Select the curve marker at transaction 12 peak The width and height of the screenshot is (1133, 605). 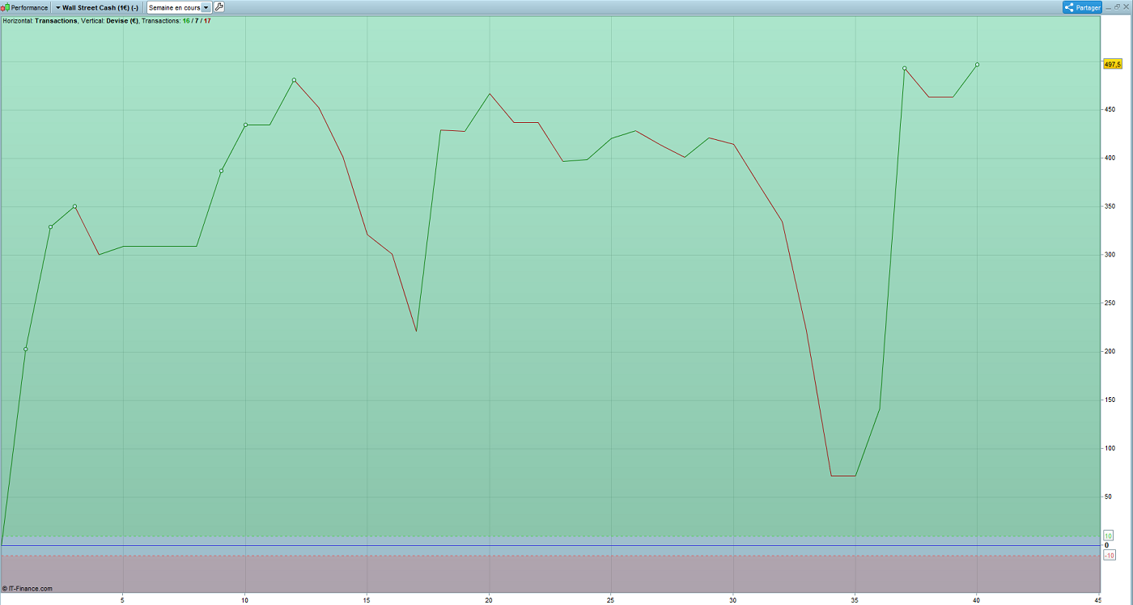tap(294, 80)
